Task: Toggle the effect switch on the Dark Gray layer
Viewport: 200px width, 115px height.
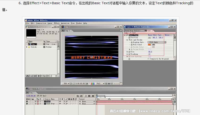Action: tap(67, 104)
